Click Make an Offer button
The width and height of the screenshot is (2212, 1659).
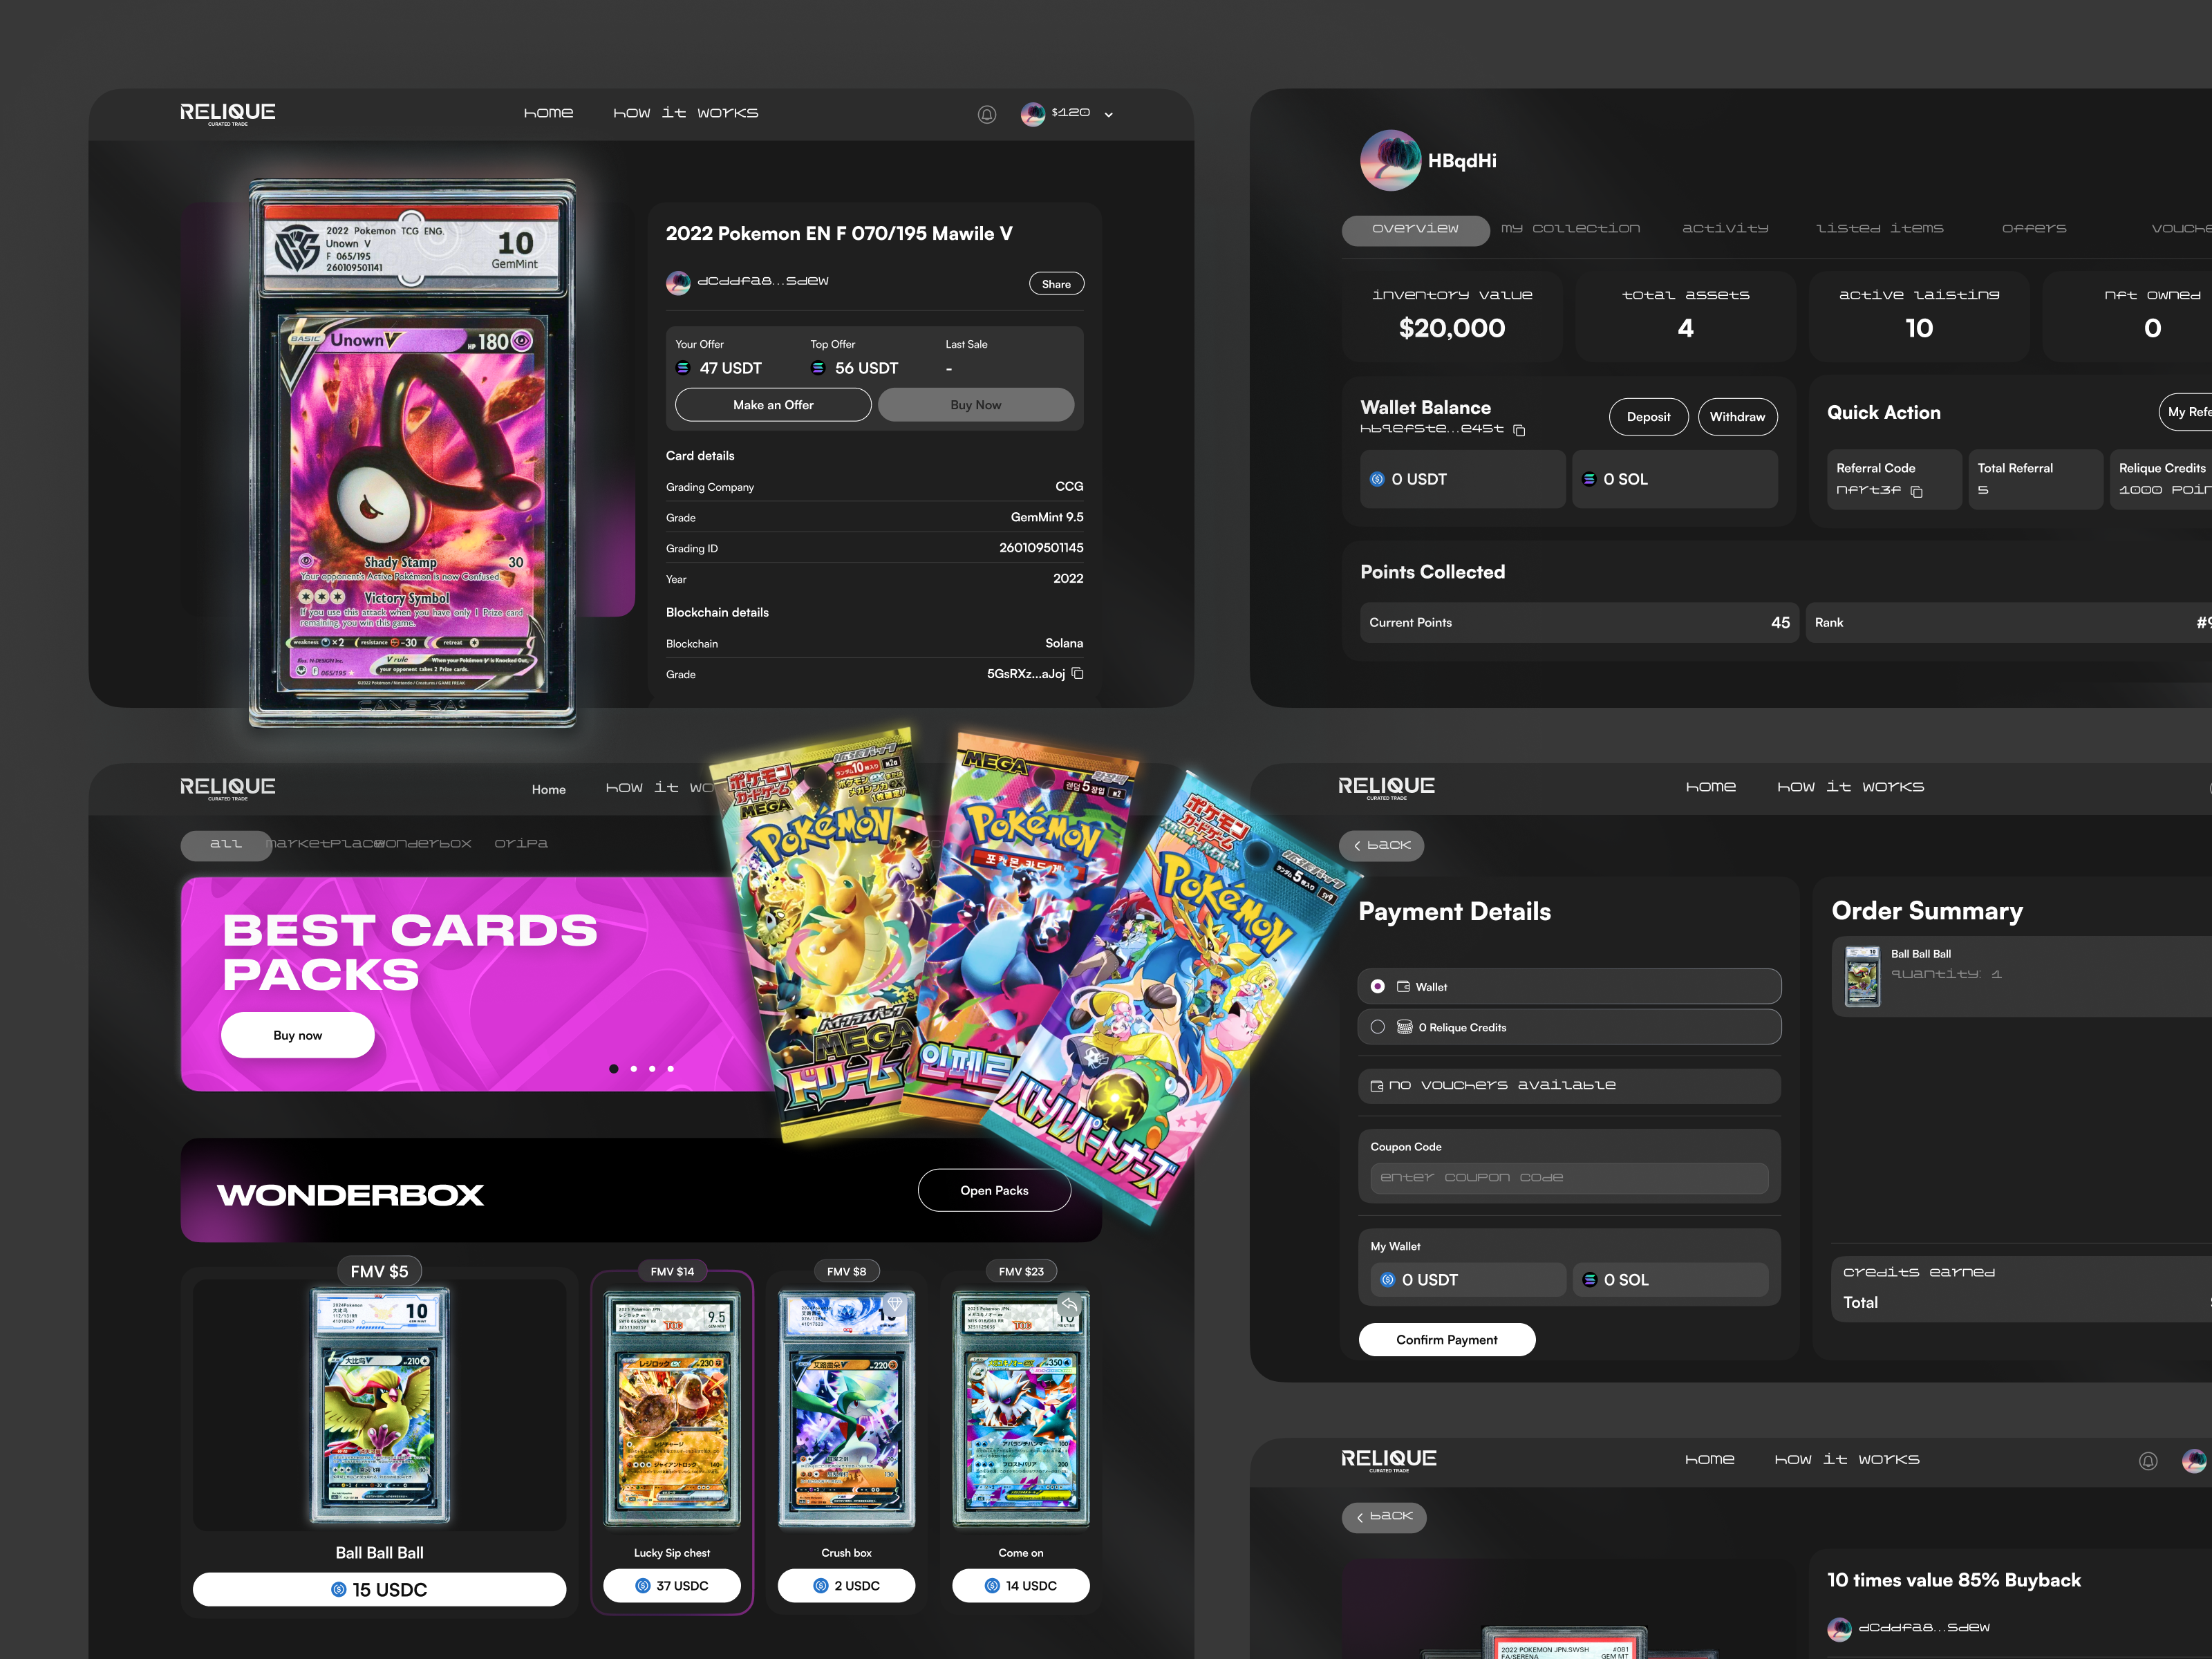[773, 405]
